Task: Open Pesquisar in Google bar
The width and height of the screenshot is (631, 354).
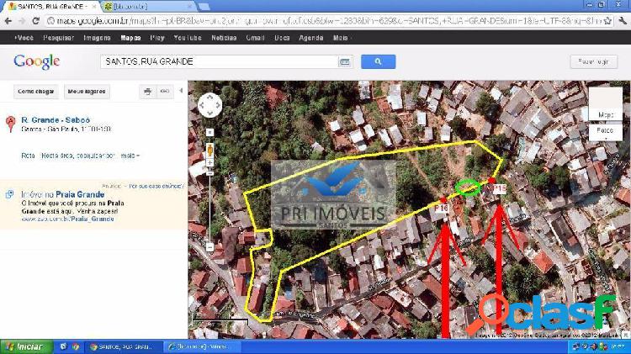Action: (59, 38)
